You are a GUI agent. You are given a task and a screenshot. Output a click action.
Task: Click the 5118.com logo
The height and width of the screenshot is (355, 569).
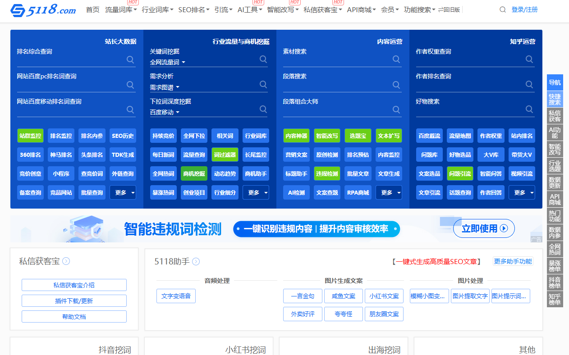click(43, 10)
